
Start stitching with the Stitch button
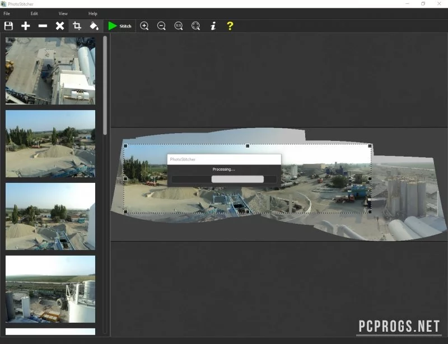(x=119, y=26)
